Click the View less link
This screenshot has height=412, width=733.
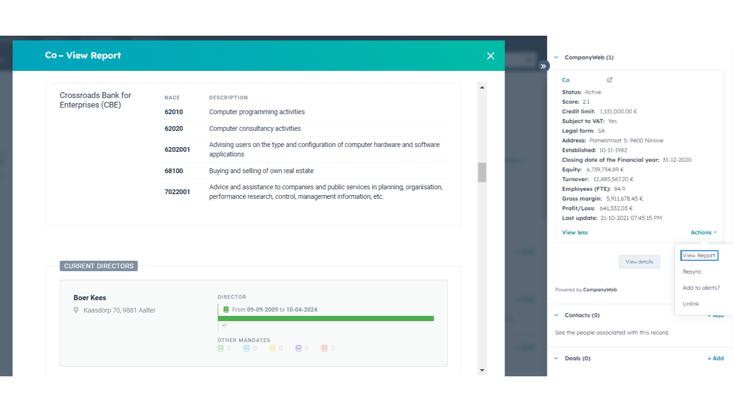(x=575, y=232)
